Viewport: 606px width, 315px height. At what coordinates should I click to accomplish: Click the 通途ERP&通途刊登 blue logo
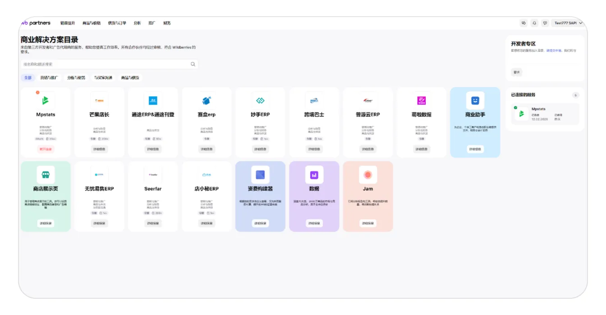point(153,100)
